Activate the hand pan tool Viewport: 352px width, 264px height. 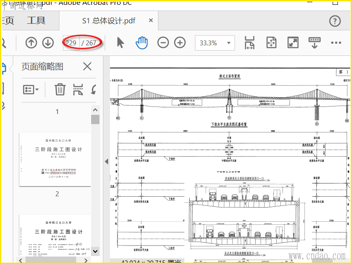pos(142,43)
